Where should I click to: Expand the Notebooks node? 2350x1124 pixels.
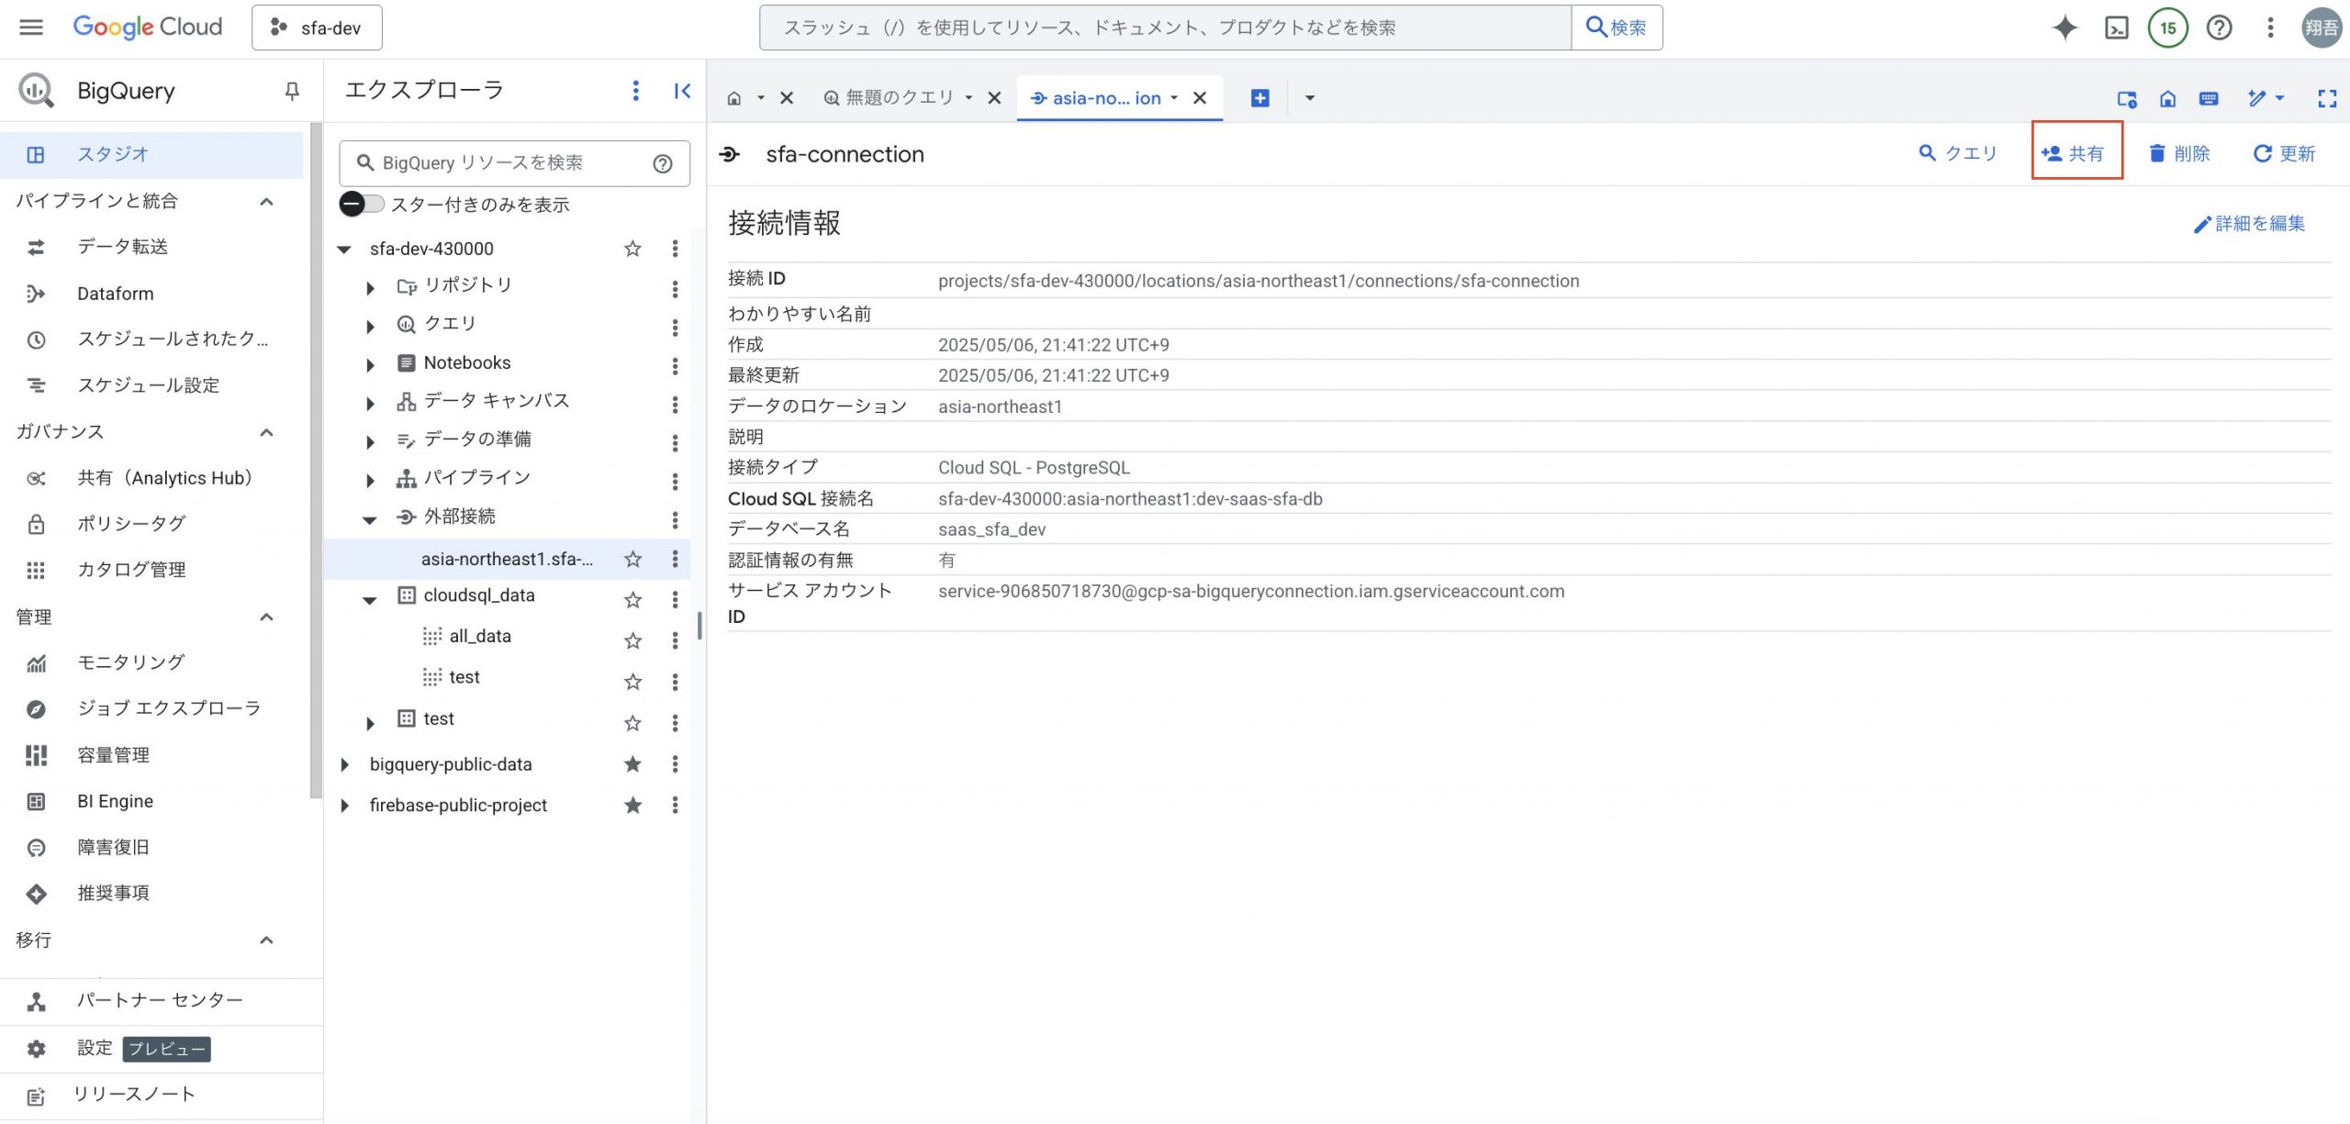tap(370, 365)
